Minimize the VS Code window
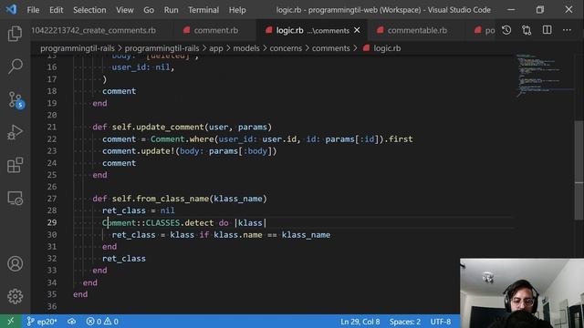The width and height of the screenshot is (584, 328). pos(511,10)
